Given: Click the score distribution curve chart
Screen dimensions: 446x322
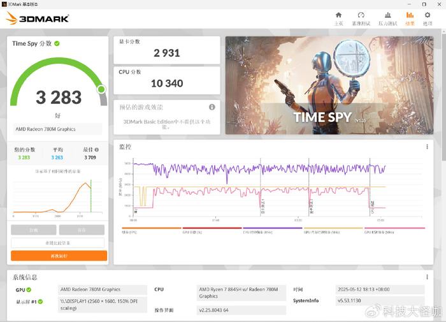Looking at the screenshot, I should pyautogui.click(x=57, y=196).
